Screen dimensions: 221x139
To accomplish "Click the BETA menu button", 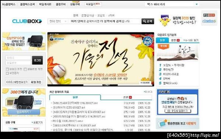I will pyautogui.click(x=93, y=4).
